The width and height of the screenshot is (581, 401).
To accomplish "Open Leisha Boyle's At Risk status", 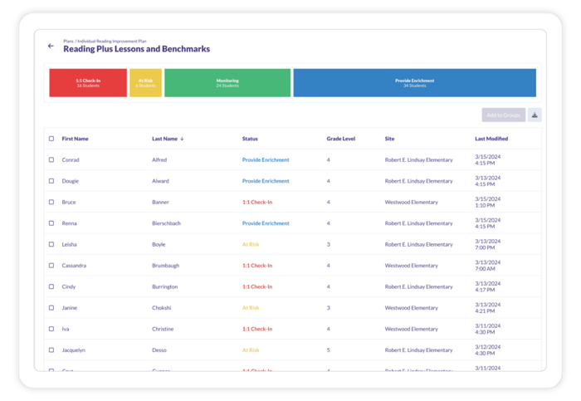I will point(251,244).
